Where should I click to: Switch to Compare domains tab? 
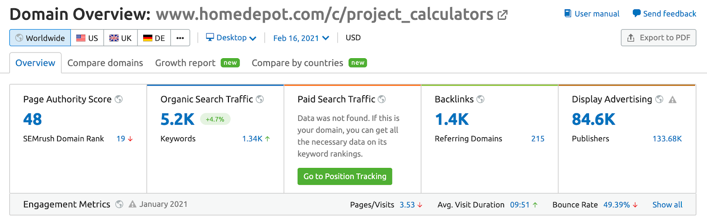(x=105, y=63)
